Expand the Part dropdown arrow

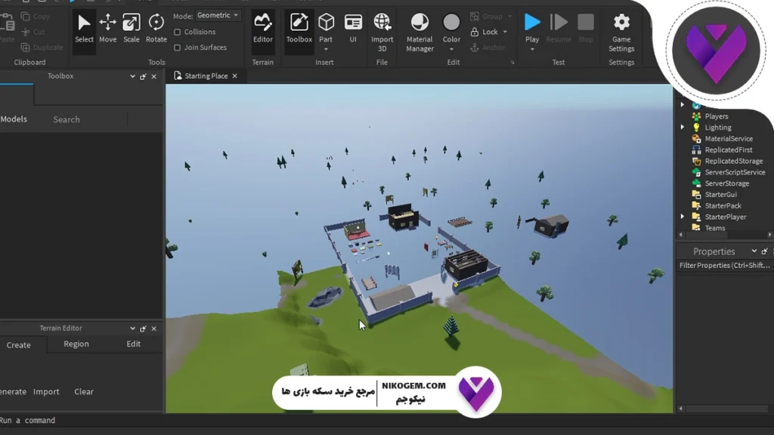pos(326,49)
